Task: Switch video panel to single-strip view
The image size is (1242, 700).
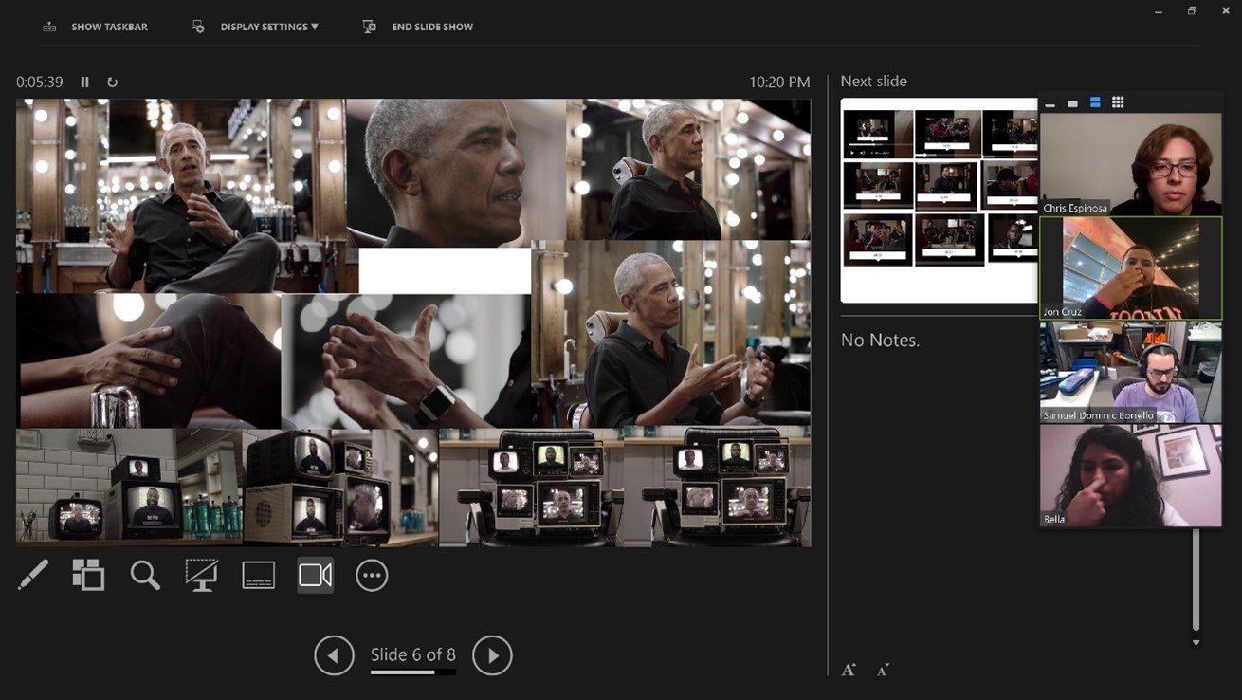Action: (1072, 103)
